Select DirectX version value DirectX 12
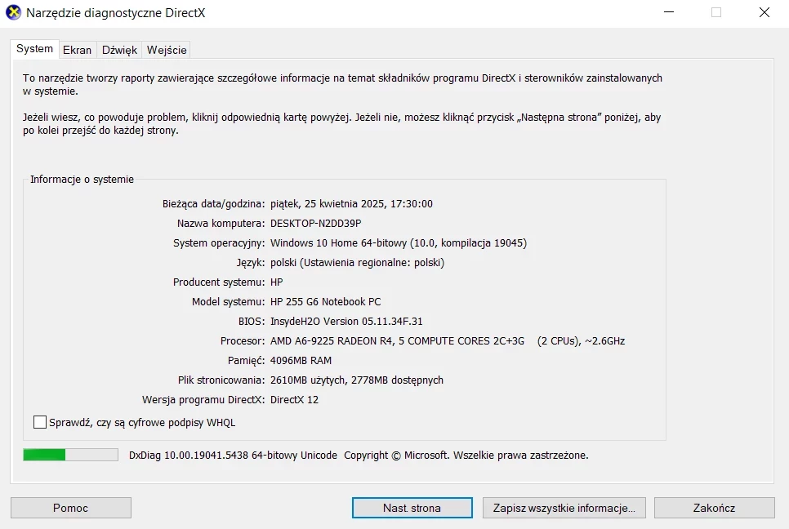The width and height of the screenshot is (789, 529). [294, 400]
